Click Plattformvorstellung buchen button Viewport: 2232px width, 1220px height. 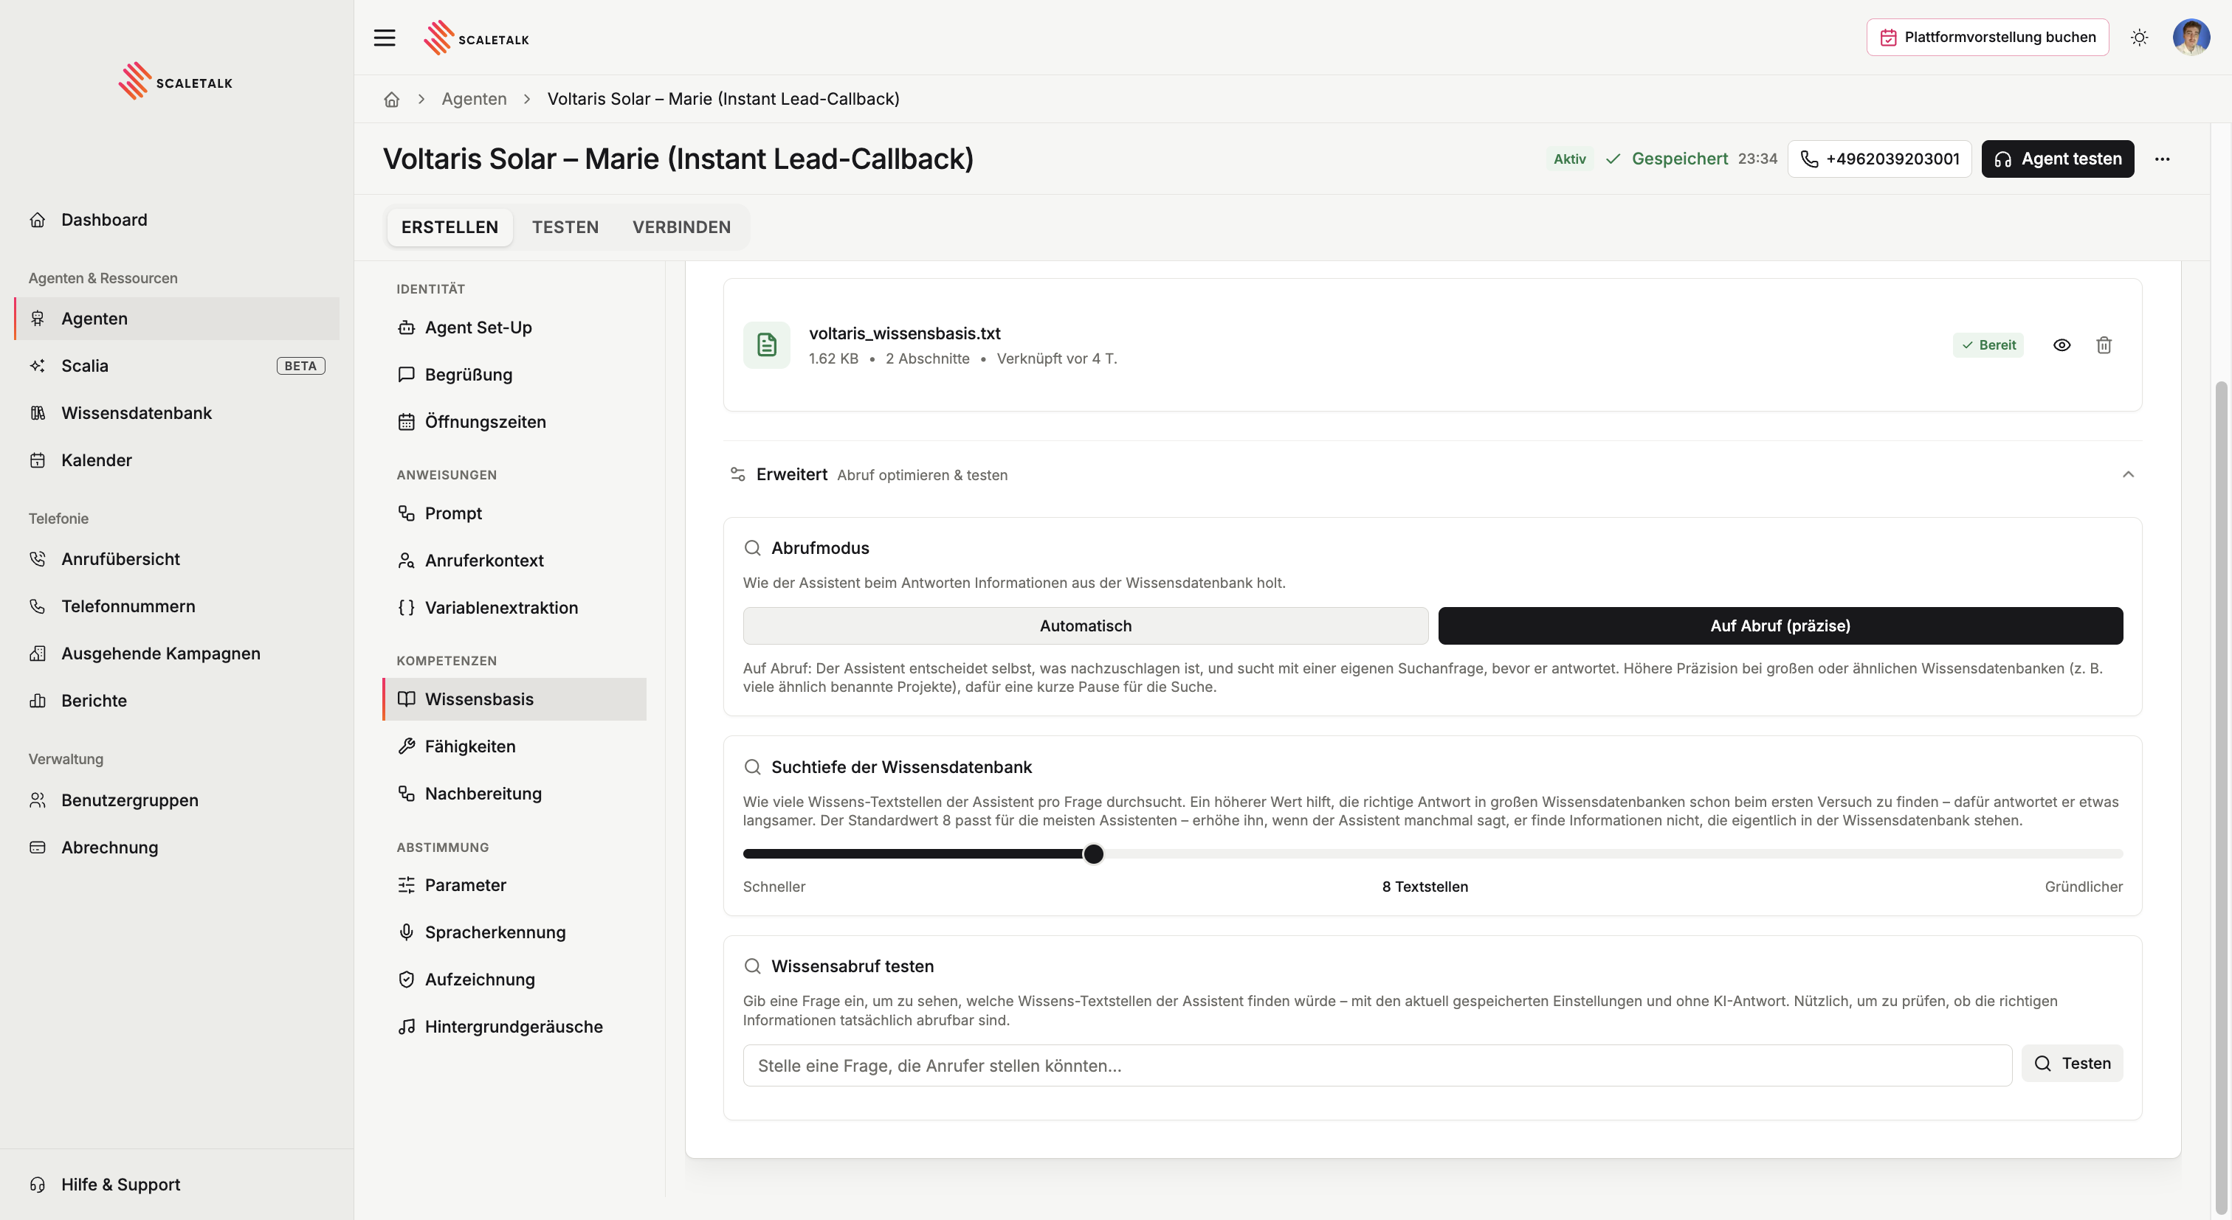1988,37
